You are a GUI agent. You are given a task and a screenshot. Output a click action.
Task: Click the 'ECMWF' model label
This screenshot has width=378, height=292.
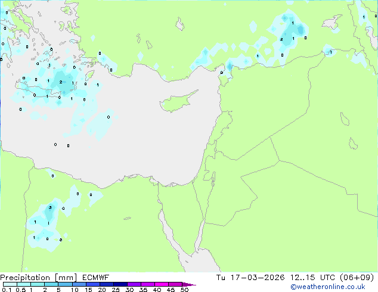pyautogui.click(x=96, y=278)
